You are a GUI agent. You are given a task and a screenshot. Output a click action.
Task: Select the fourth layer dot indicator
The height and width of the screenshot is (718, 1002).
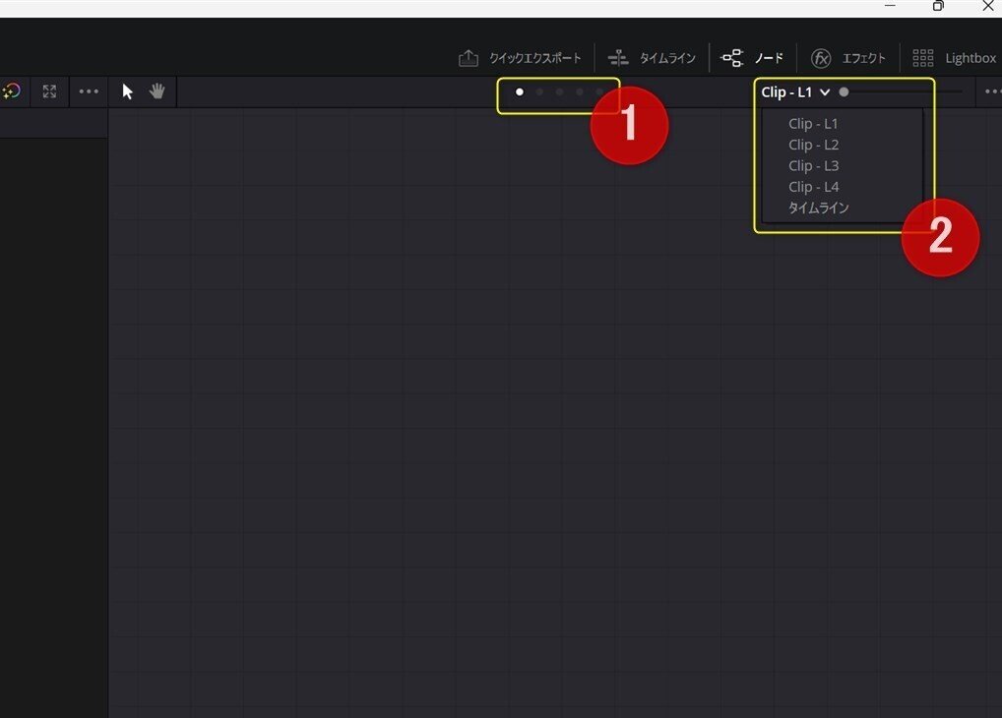(580, 92)
